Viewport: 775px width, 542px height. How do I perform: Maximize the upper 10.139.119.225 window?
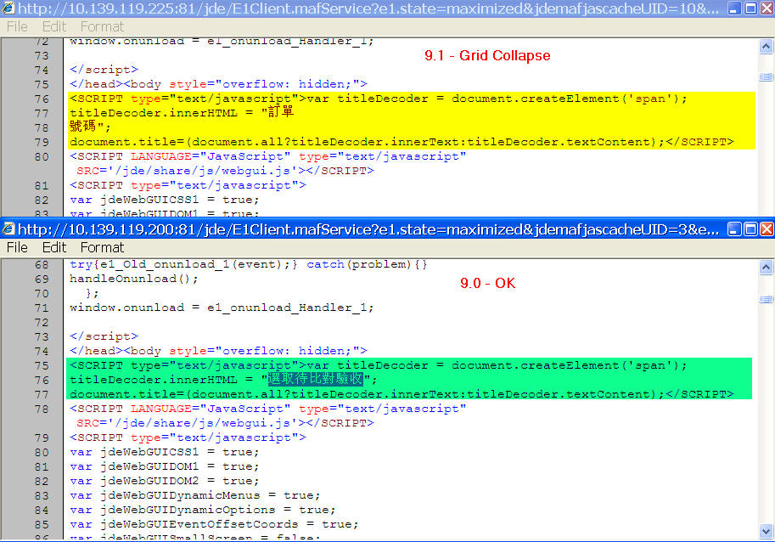750,8
